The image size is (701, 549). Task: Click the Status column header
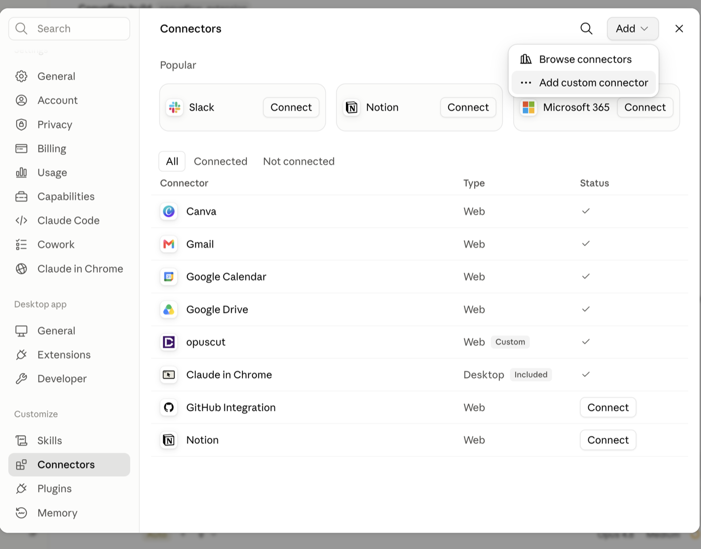(x=594, y=183)
